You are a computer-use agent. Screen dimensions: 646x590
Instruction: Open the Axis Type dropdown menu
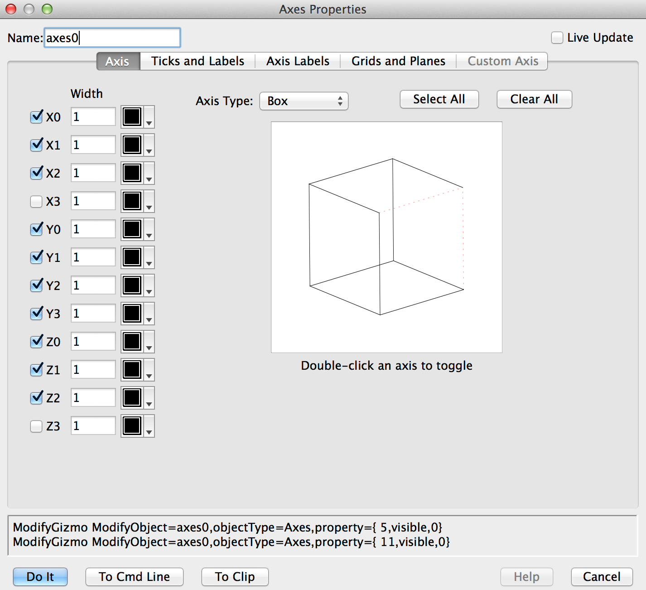click(304, 101)
